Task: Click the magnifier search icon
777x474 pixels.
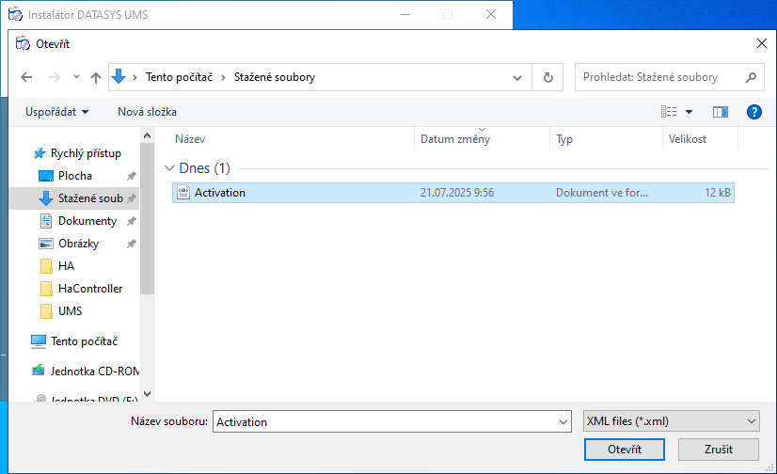Action: tap(751, 77)
